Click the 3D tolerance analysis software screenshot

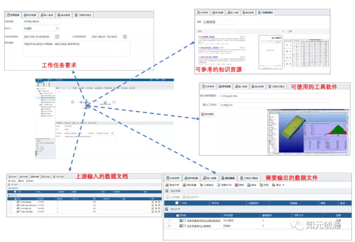click(x=308, y=132)
